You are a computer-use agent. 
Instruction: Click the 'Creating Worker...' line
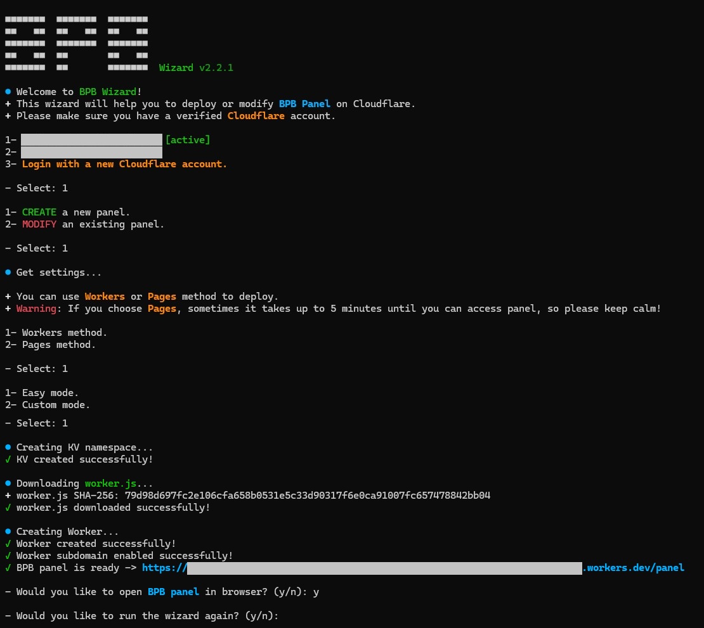click(62, 532)
